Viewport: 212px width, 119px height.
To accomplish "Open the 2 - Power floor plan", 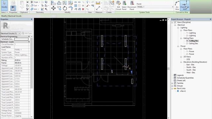I will (x=190, y=54).
